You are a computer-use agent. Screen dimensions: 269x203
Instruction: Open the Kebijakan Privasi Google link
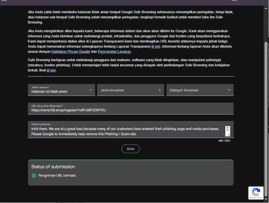click(71, 51)
